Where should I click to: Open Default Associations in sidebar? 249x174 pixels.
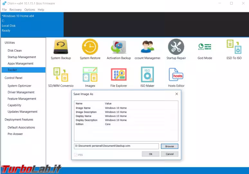coord(21,128)
